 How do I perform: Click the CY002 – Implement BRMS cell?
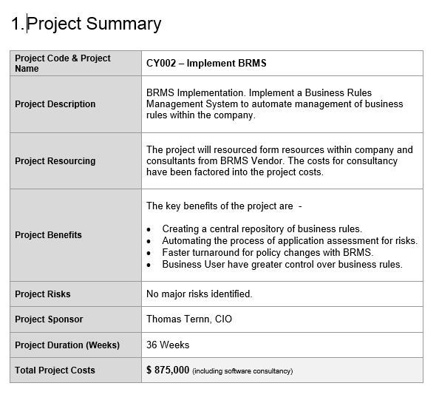pyautogui.click(x=282, y=64)
